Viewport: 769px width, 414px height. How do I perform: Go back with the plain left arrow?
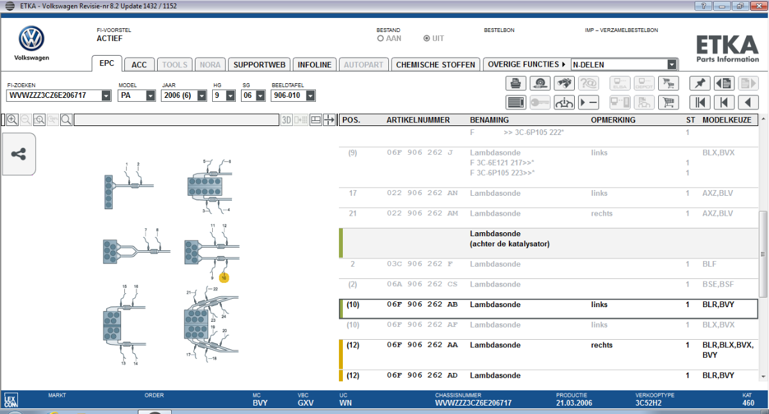click(x=748, y=102)
